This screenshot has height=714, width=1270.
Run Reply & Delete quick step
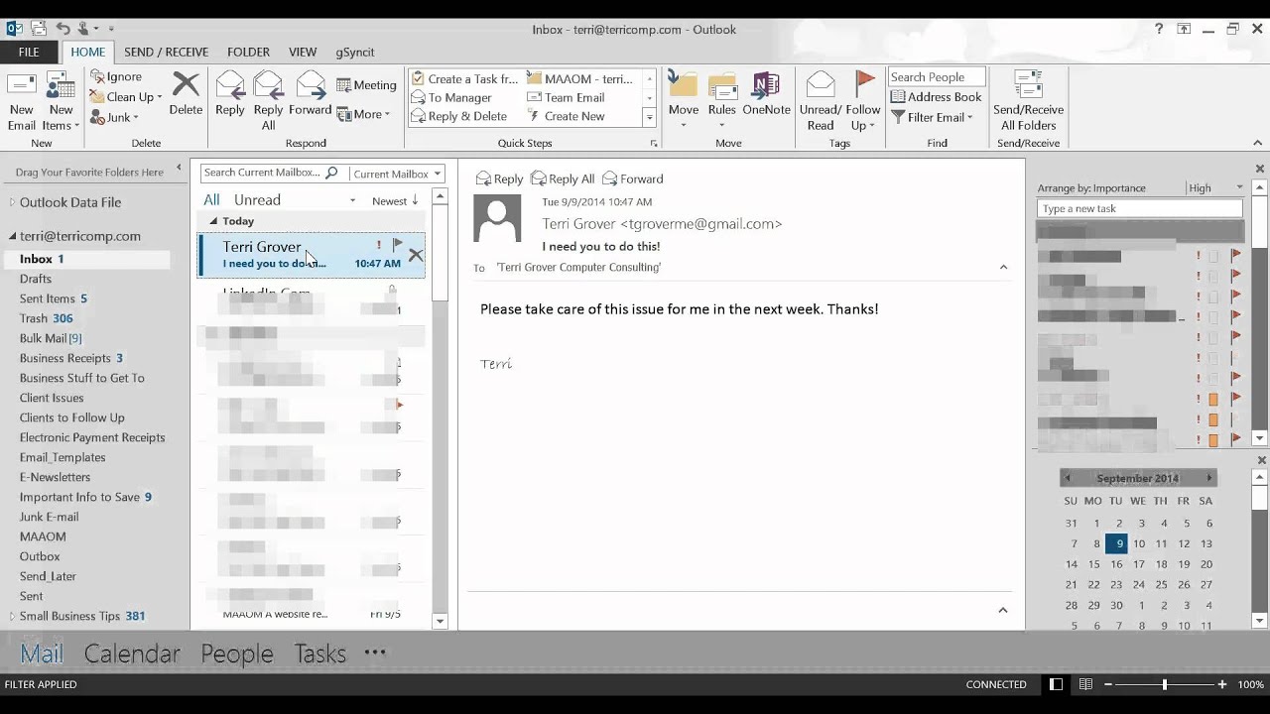(x=459, y=116)
